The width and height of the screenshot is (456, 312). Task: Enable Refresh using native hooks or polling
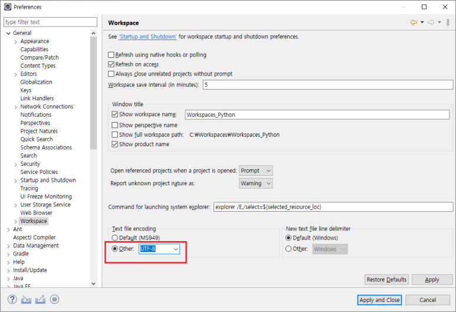[x=111, y=55]
